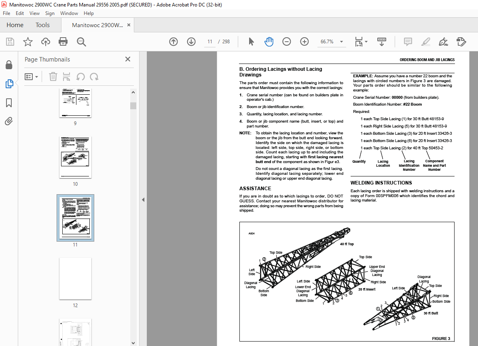Click thumbnail scrollbar up arrow

pos(133,92)
